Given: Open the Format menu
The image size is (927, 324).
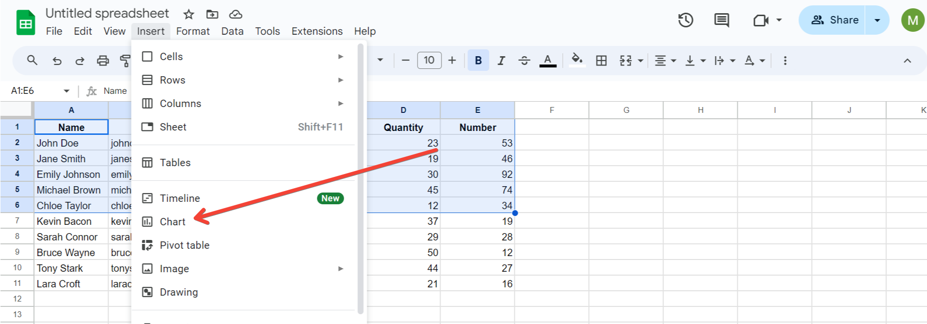Looking at the screenshot, I should (193, 31).
